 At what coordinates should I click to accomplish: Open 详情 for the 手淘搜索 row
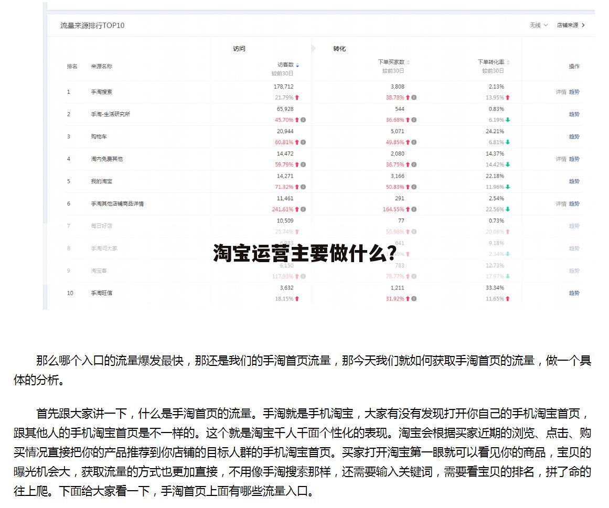pos(561,92)
